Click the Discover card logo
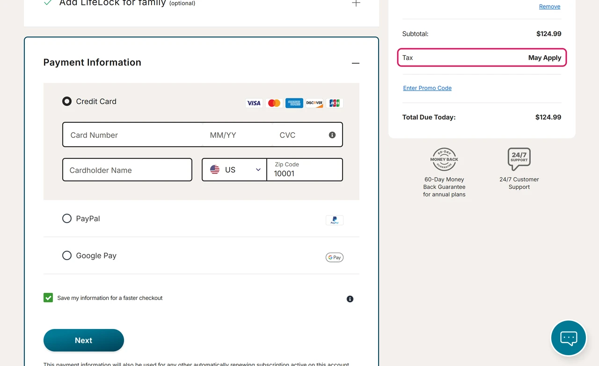 (x=314, y=103)
